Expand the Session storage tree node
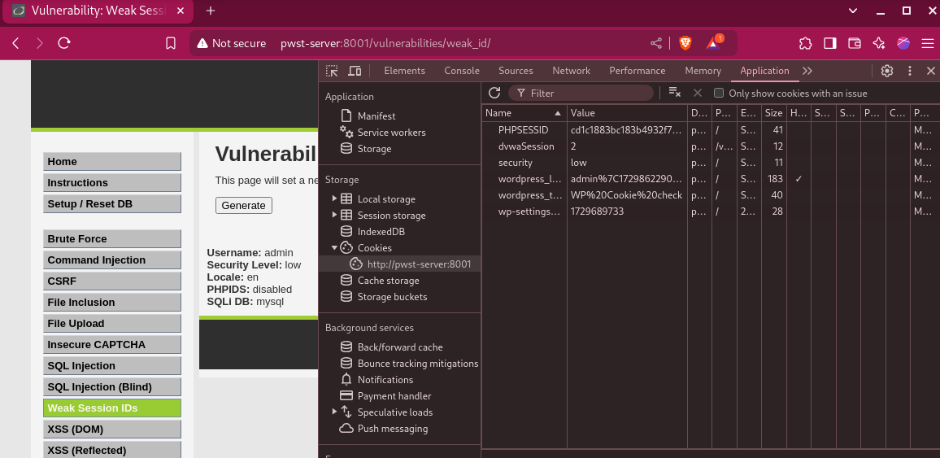Screen dimensions: 940x458 point(334,216)
